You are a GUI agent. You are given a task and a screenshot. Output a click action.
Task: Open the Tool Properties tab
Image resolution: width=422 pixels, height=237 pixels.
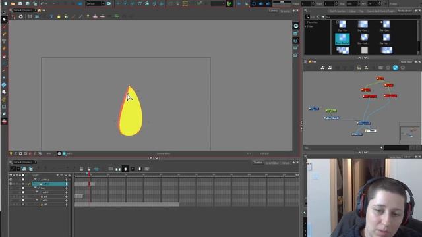[338, 11]
